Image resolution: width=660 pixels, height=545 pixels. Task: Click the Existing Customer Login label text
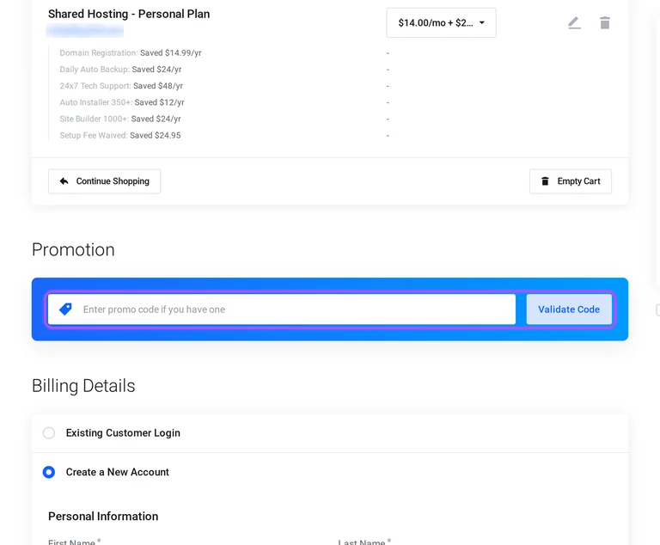[x=123, y=433]
